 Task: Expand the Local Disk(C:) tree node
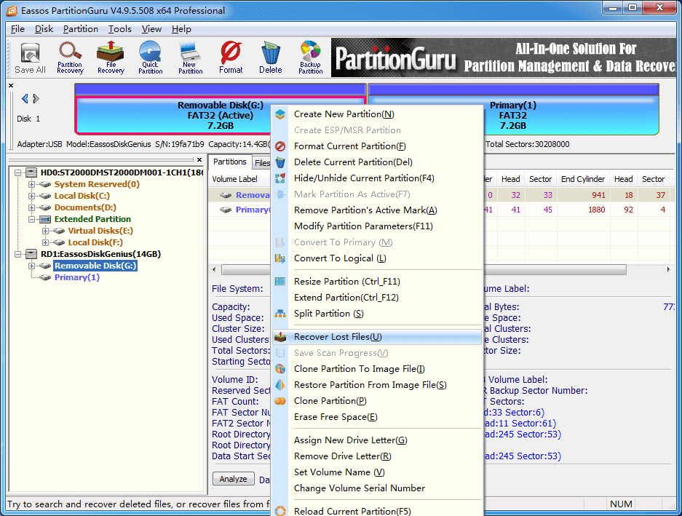31,197
